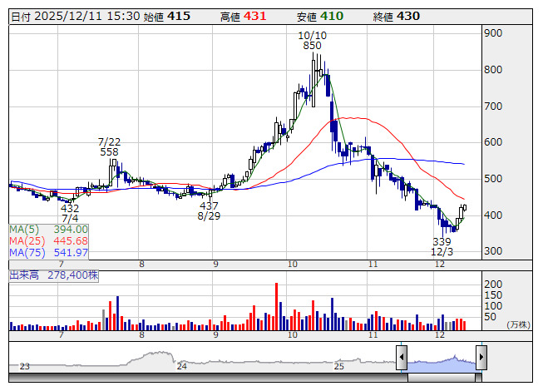The image size is (543, 391).
Task: Click the 7/22 558 high label
Action: point(109,147)
